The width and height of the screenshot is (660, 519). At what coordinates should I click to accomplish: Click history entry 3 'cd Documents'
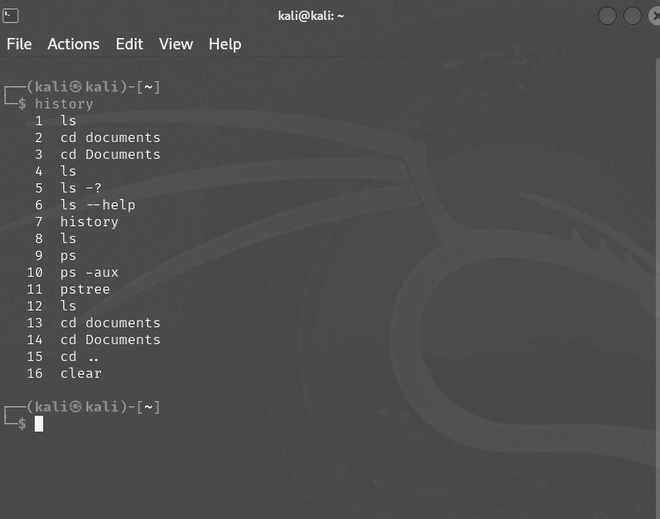pos(110,155)
